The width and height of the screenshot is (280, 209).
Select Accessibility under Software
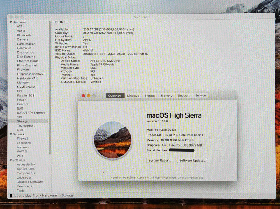pos(26,164)
